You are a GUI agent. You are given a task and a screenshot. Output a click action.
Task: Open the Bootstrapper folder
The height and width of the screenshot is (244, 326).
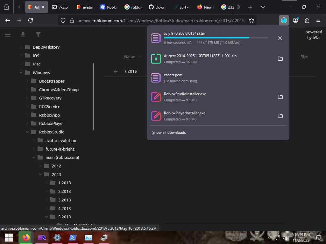(x=52, y=81)
